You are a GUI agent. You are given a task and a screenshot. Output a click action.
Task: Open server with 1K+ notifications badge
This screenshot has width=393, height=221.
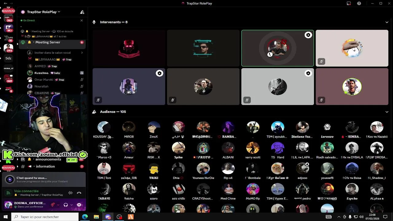[x=8, y=28]
